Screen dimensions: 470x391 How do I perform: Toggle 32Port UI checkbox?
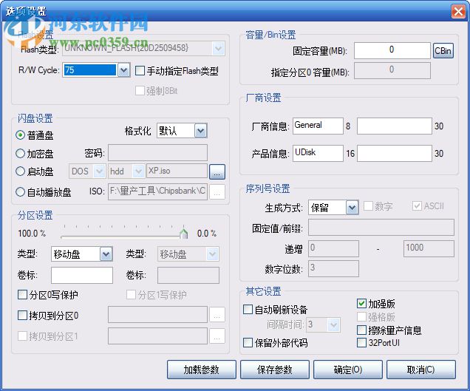click(378, 342)
